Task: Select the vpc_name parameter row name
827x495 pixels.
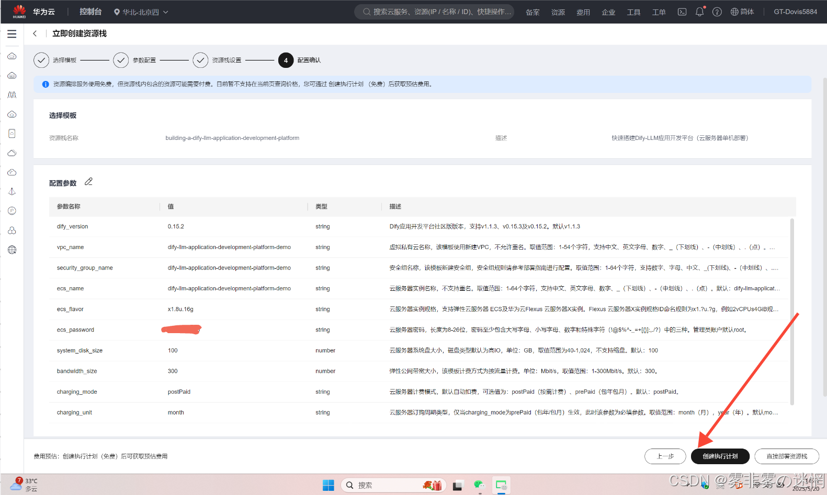Action: pos(70,247)
